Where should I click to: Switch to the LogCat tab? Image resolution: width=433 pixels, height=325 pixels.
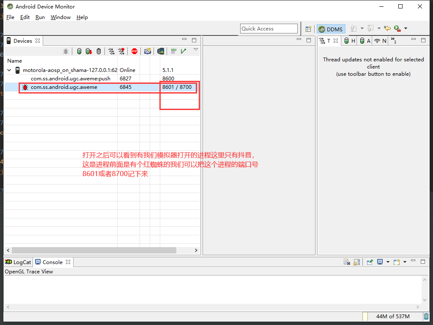[x=18, y=262]
